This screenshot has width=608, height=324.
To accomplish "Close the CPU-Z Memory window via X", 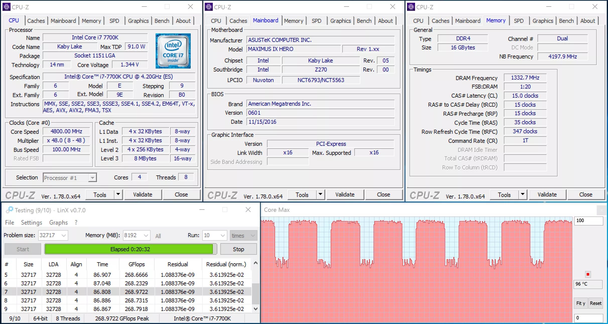I will tap(595, 7).
